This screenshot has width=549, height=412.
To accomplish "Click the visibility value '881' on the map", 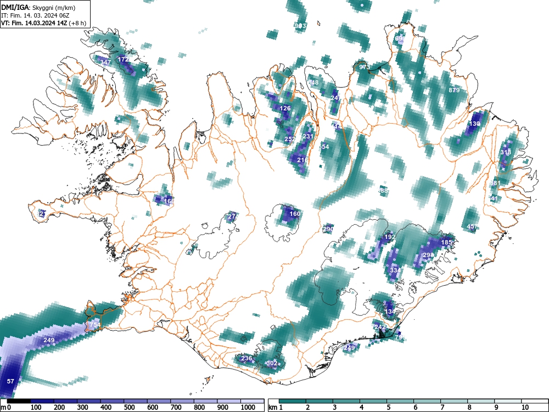I will point(495,183).
